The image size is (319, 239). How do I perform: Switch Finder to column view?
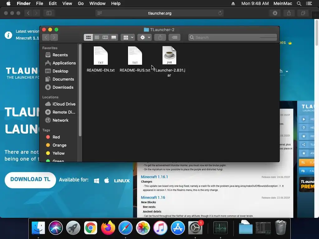105,37
